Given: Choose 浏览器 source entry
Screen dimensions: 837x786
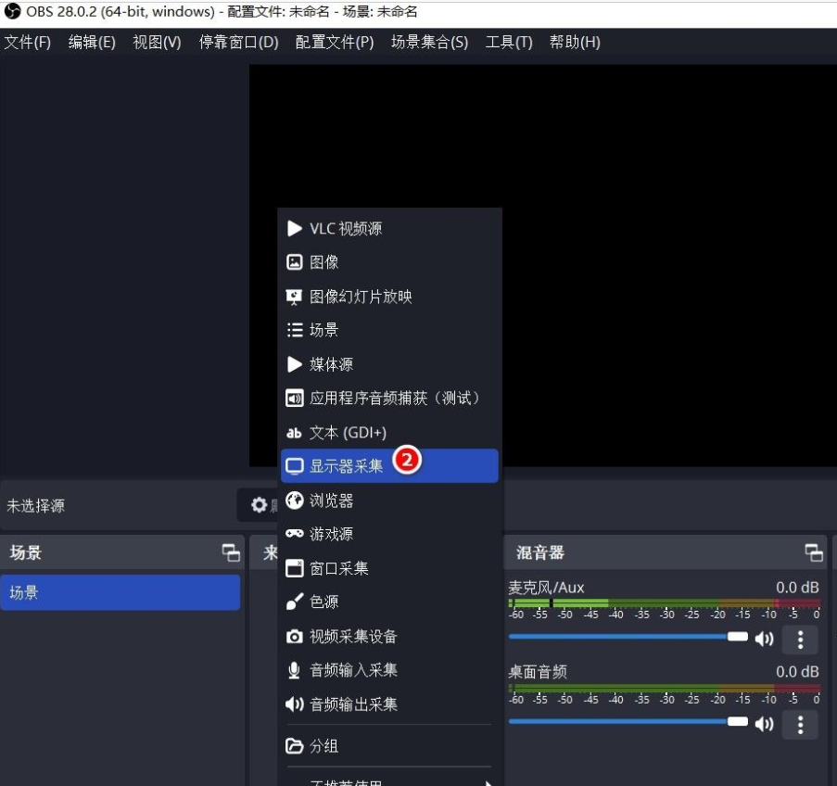Looking at the screenshot, I should [x=389, y=501].
